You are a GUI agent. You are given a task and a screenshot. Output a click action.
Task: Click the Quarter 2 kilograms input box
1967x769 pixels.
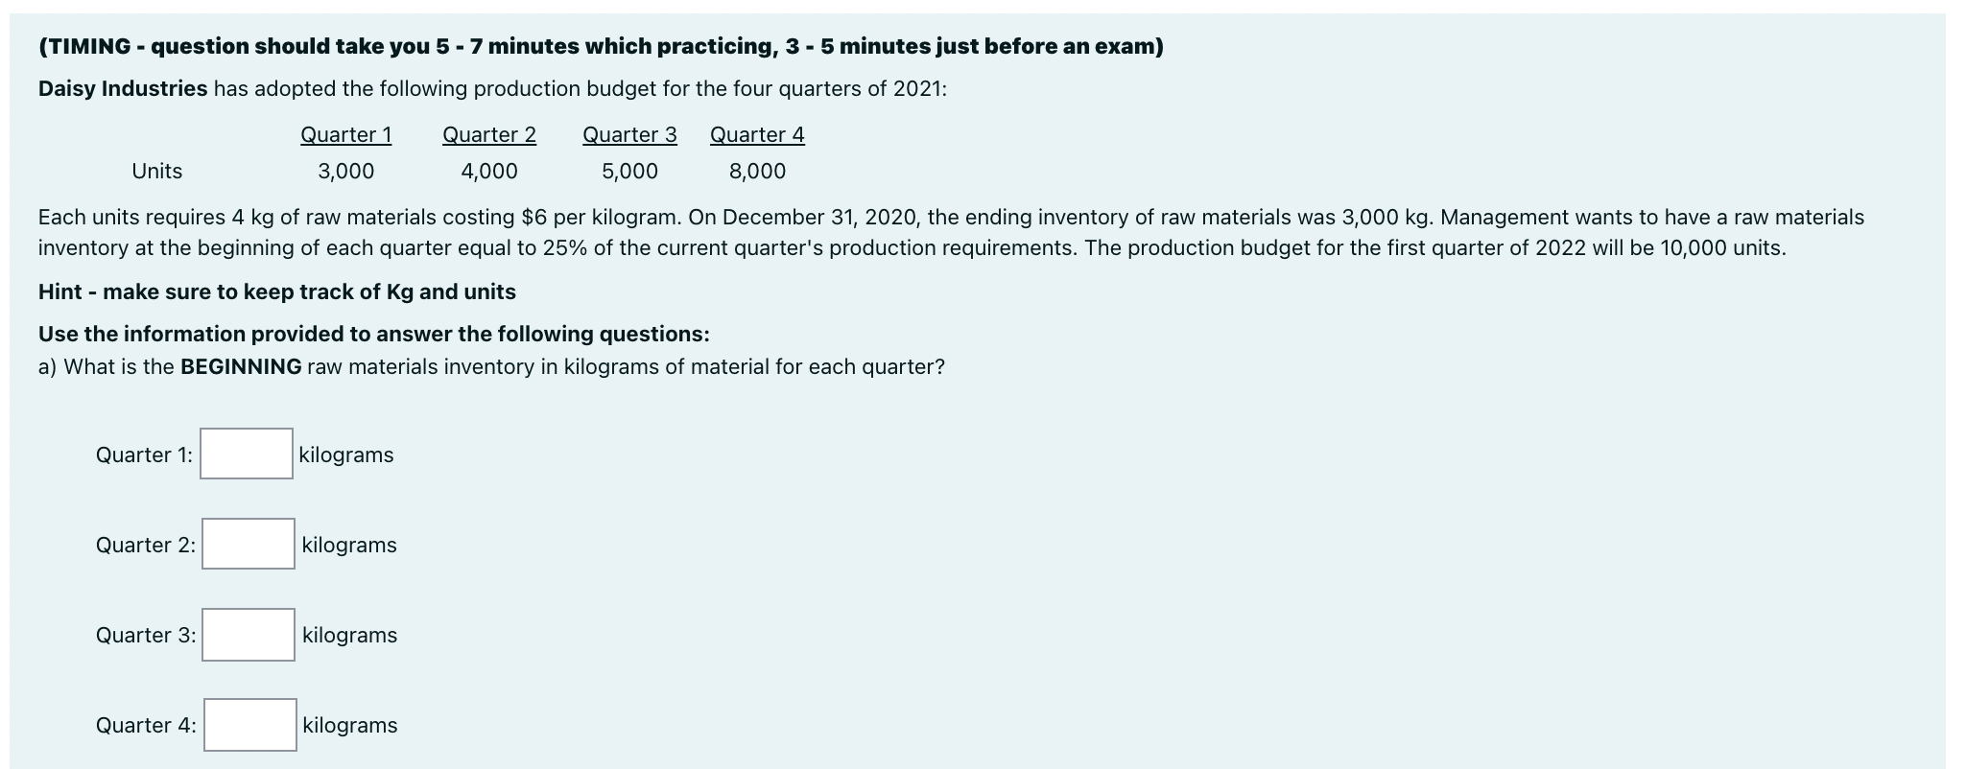click(247, 545)
